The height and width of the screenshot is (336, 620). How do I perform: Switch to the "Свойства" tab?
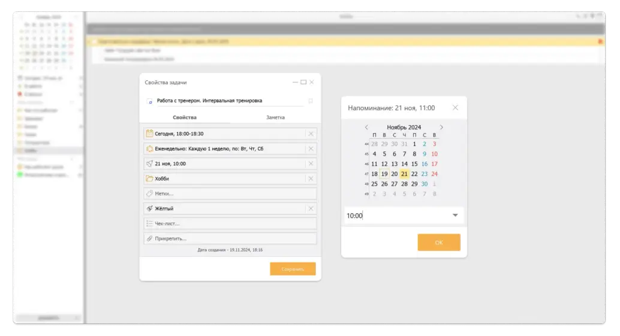[185, 117]
